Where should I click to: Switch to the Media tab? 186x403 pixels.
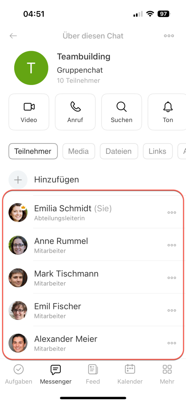[x=78, y=151]
